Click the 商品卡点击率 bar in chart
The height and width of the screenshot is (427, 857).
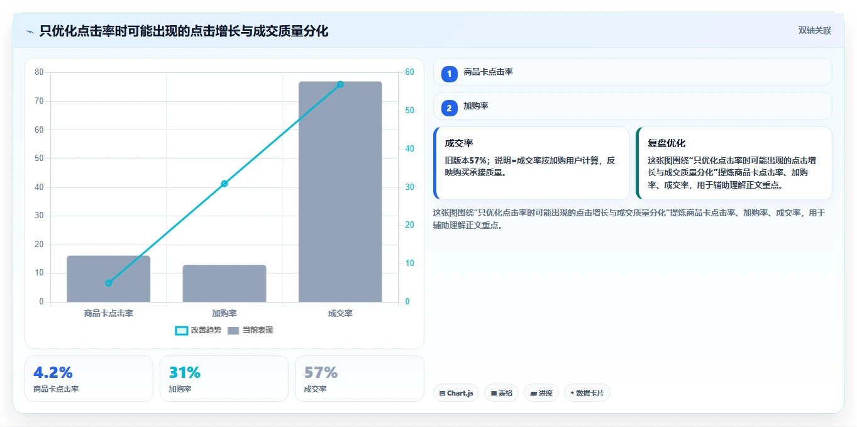click(108, 279)
